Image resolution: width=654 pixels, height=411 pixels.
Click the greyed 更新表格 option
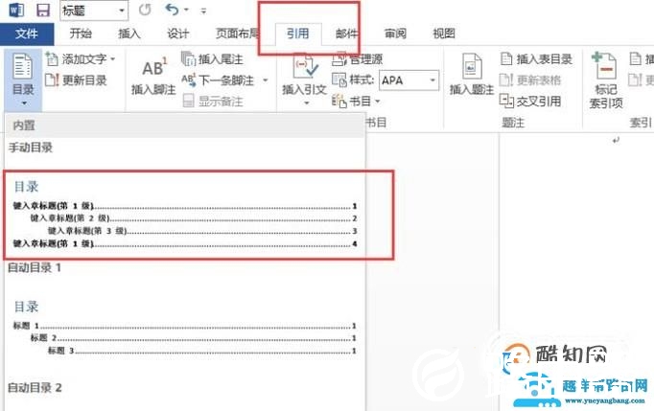coord(530,80)
